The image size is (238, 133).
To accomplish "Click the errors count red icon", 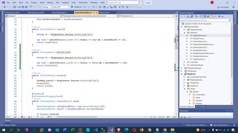I will 22,117.
